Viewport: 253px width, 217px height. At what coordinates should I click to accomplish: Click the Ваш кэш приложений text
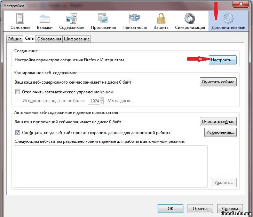(x=68, y=122)
